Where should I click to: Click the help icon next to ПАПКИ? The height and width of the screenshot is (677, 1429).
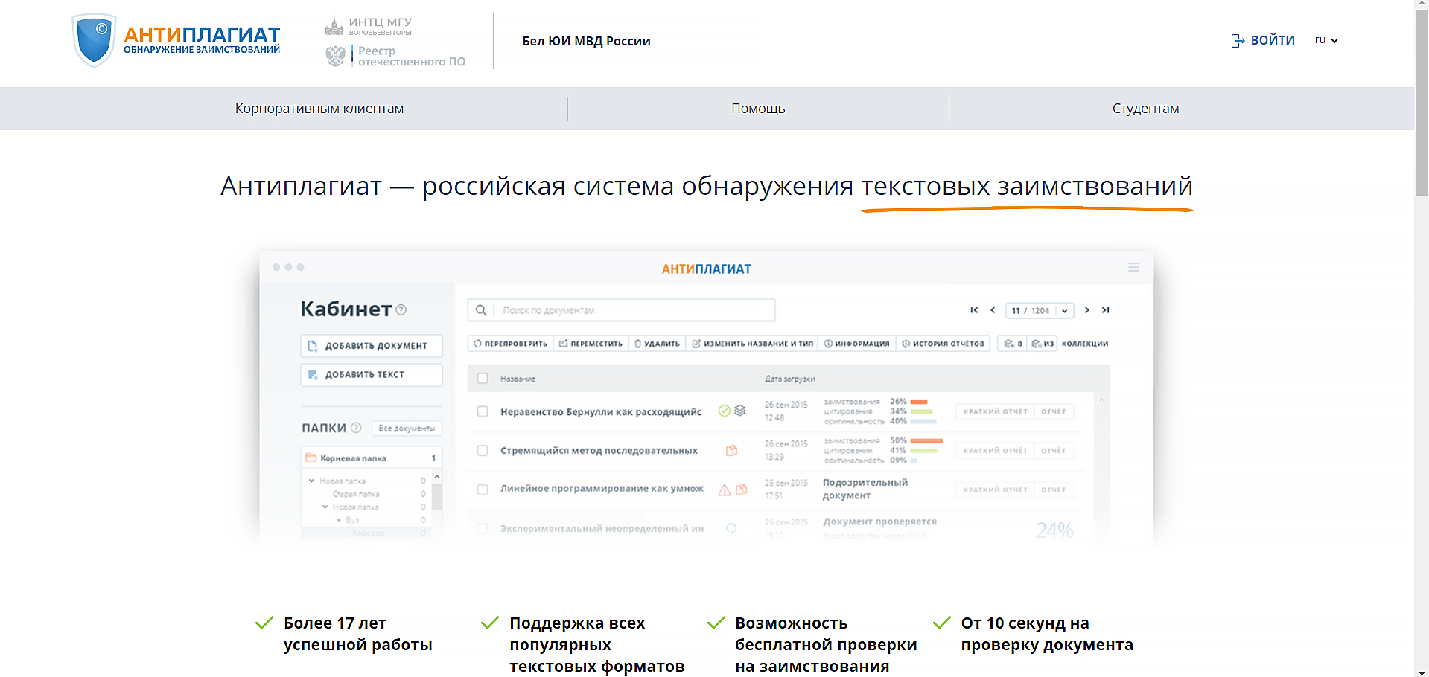pyautogui.click(x=356, y=428)
